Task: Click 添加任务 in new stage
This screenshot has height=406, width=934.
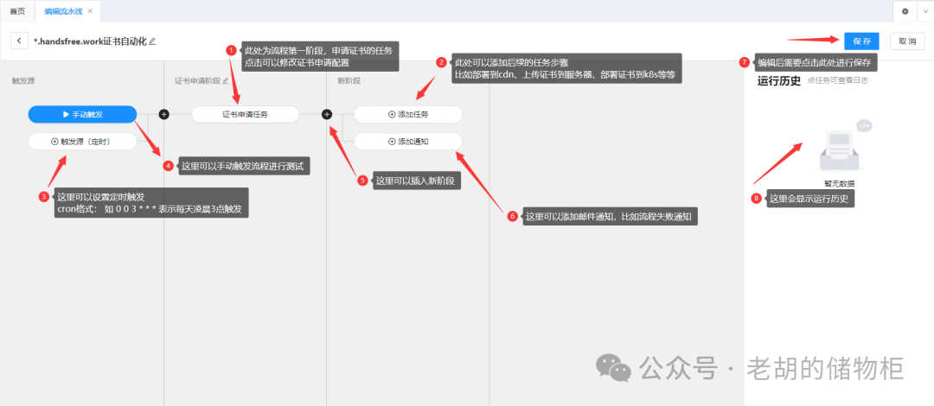Action: (408, 114)
